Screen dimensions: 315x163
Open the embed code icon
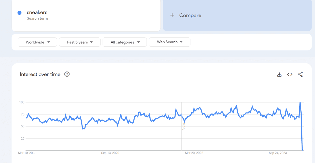pyautogui.click(x=290, y=74)
